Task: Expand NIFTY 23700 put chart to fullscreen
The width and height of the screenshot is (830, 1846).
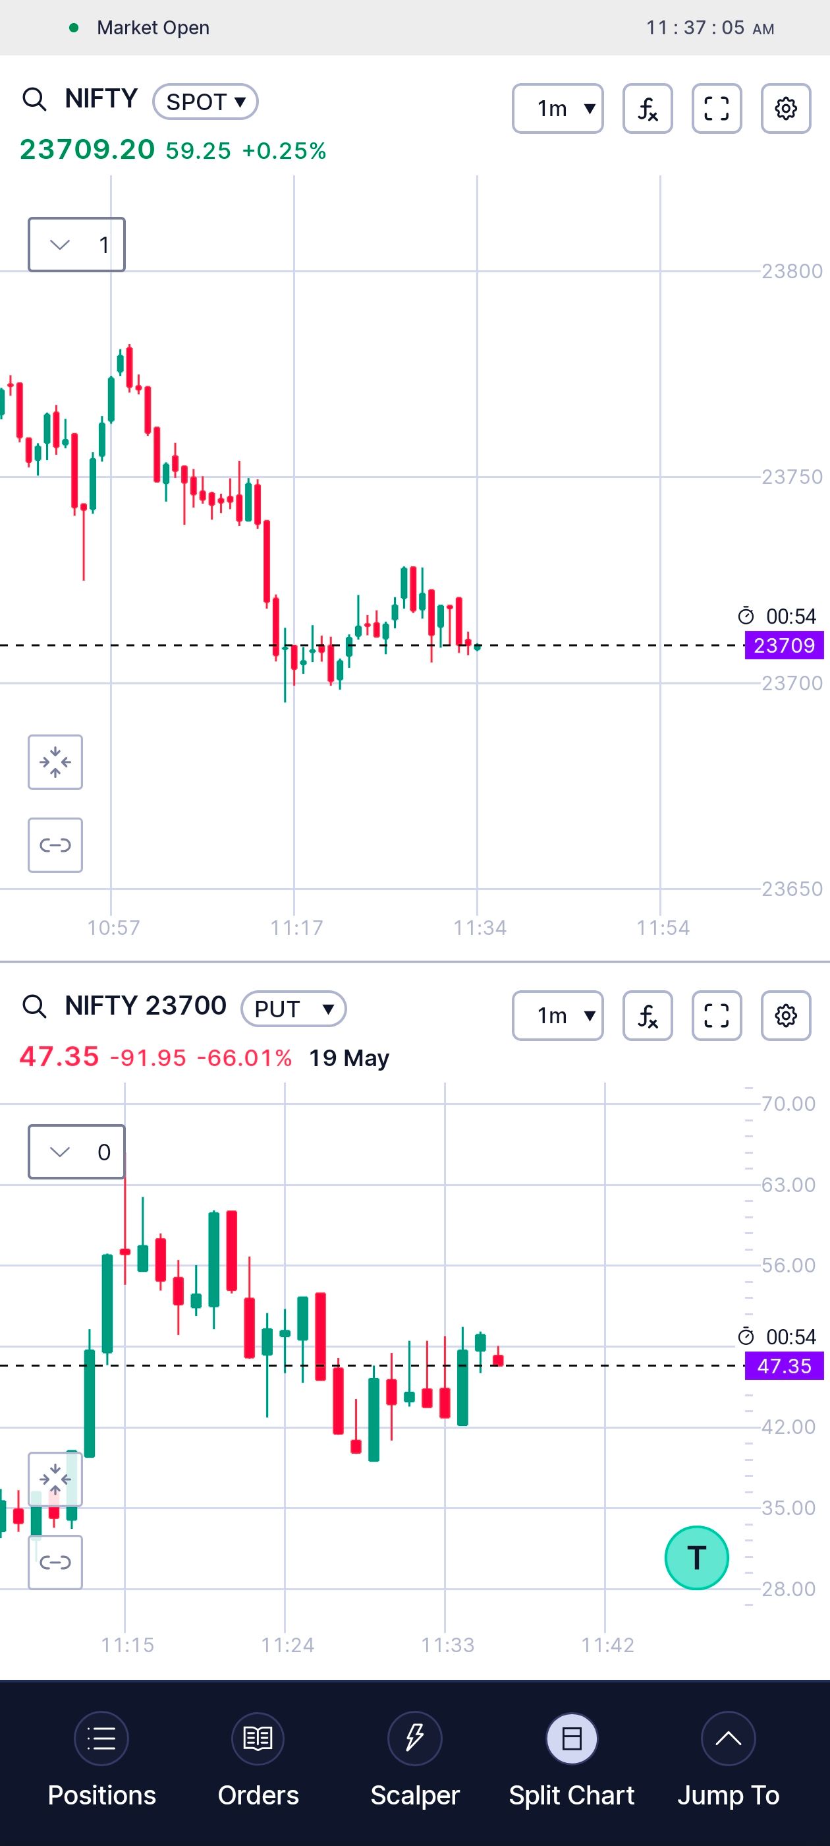Action: click(716, 1015)
